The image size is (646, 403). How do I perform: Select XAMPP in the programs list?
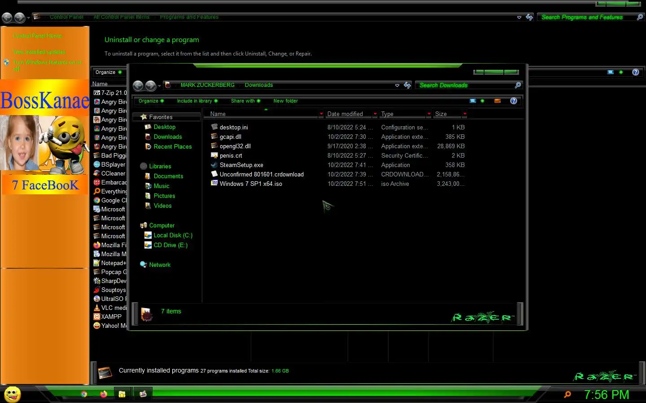(108, 317)
